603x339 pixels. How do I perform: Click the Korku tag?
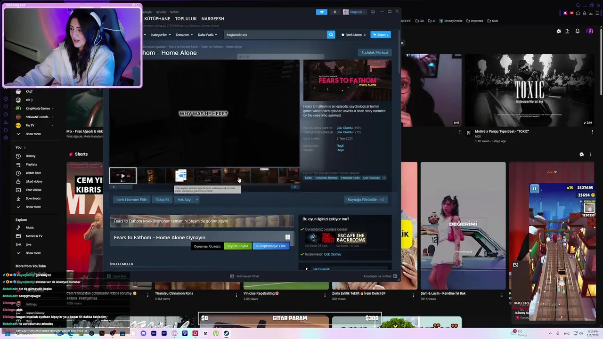(308, 178)
